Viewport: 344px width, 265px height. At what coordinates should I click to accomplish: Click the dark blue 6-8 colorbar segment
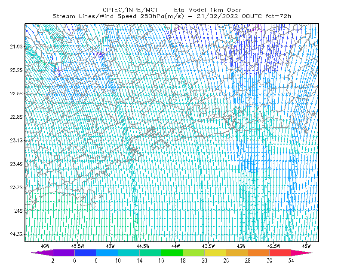pyautogui.click(x=85, y=253)
